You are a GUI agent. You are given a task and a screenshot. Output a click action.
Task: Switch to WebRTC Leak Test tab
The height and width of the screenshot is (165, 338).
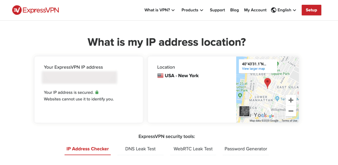pos(193,149)
